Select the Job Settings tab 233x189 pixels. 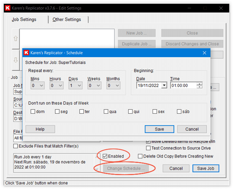pos(24,19)
